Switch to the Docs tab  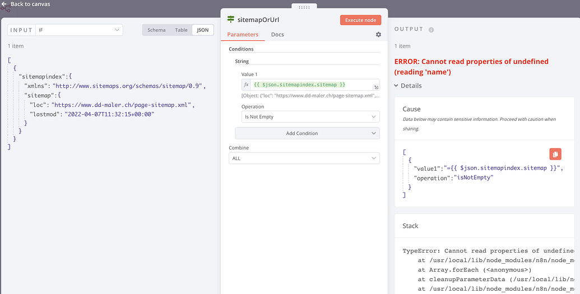tap(277, 35)
